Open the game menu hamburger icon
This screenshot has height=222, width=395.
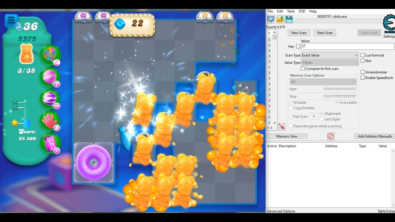(11, 20)
